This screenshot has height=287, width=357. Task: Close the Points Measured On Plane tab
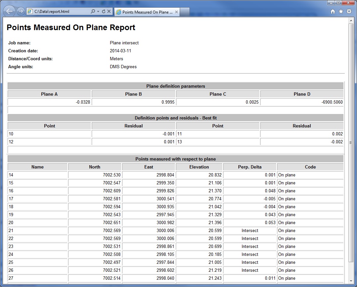pyautogui.click(x=177, y=12)
